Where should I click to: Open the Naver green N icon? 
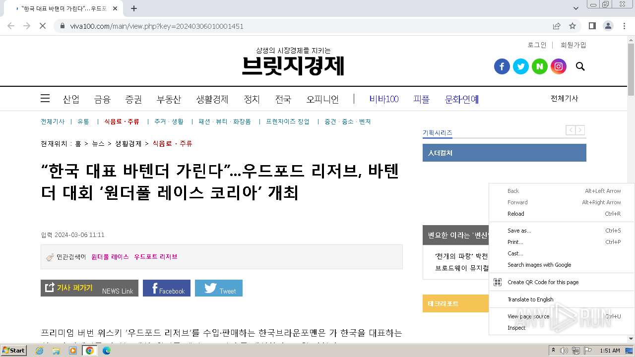pos(539,66)
